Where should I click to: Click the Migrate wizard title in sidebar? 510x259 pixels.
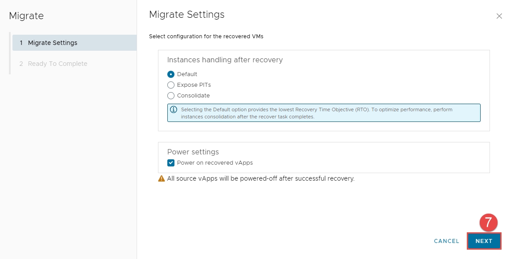(x=26, y=16)
